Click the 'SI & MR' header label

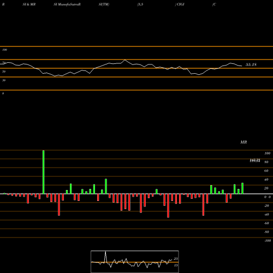click(29, 4)
